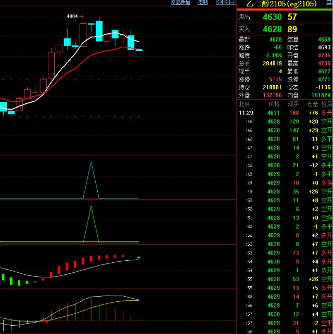Select the 11:29 trade row at 4631
This screenshot has width=333, height=334.
(284, 112)
